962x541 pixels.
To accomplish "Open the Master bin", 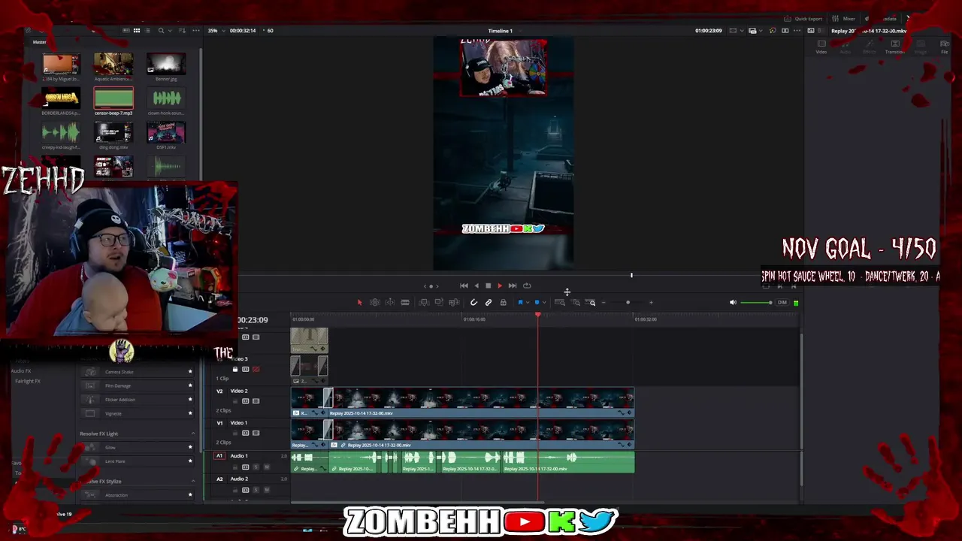I will coord(39,42).
